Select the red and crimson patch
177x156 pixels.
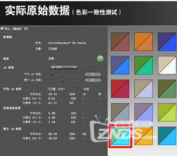point(120,89)
